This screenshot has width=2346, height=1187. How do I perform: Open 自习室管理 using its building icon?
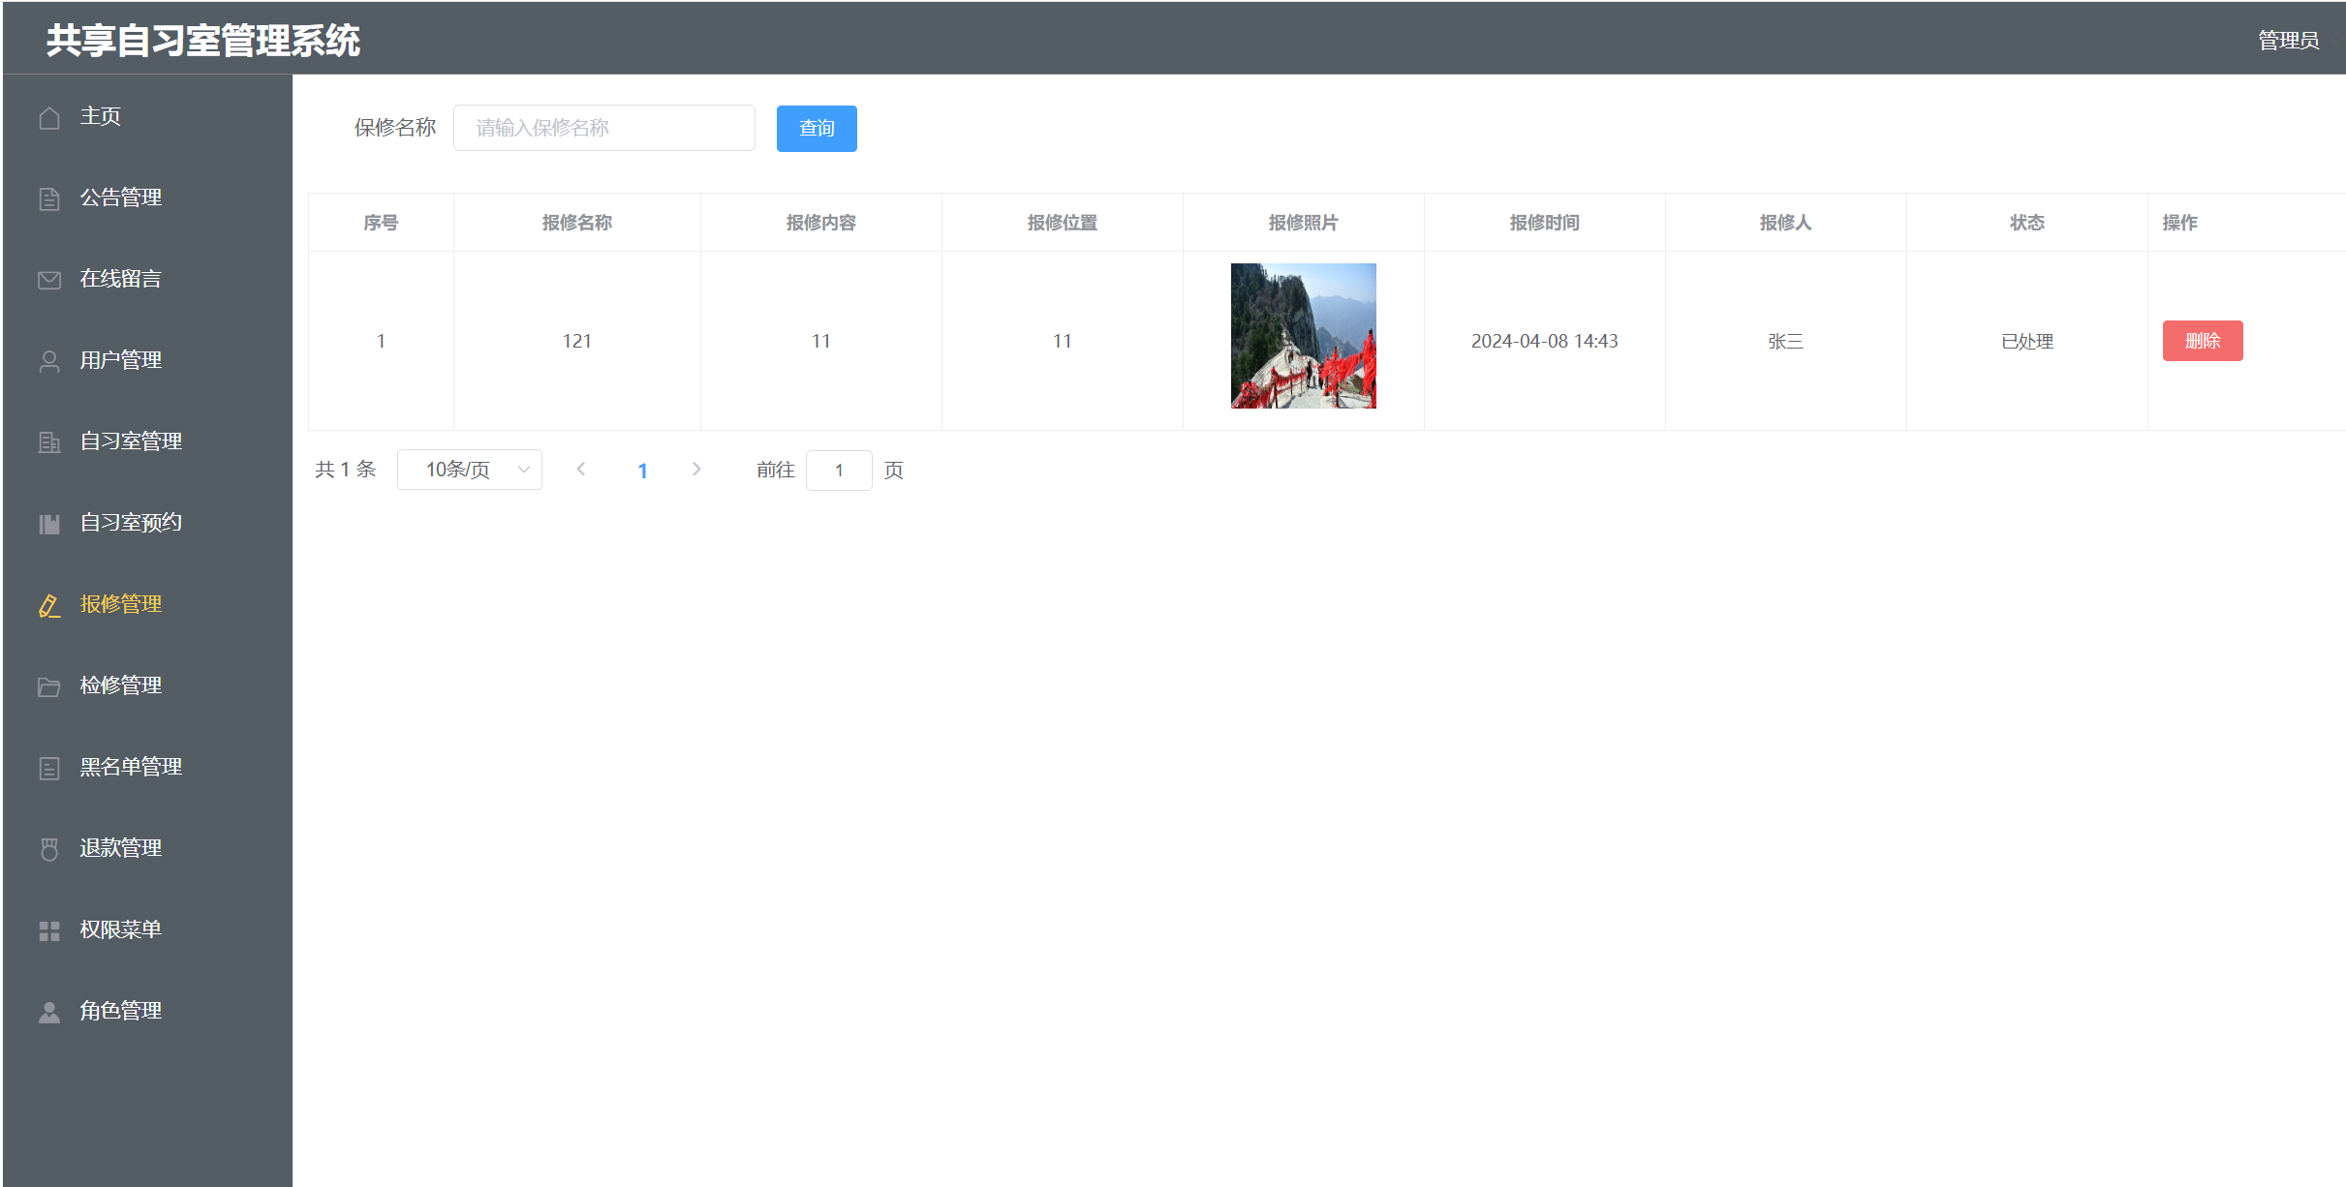tap(49, 441)
